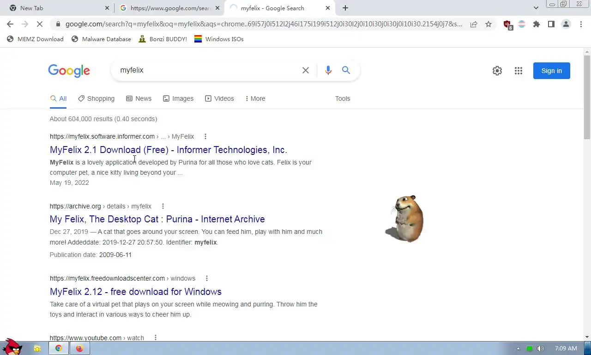591x355 pixels.
Task: Open options for myfelix.freedownloadscenter.com result
Action: [207, 278]
